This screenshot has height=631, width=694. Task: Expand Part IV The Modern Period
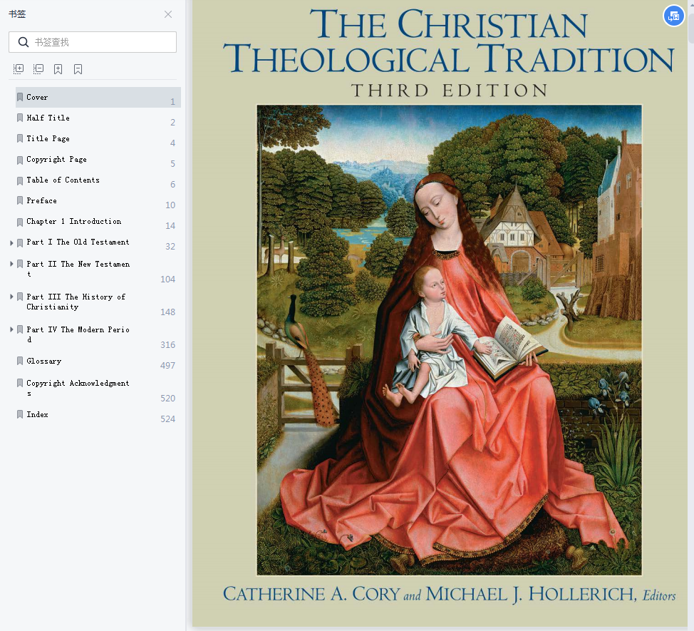(11, 329)
